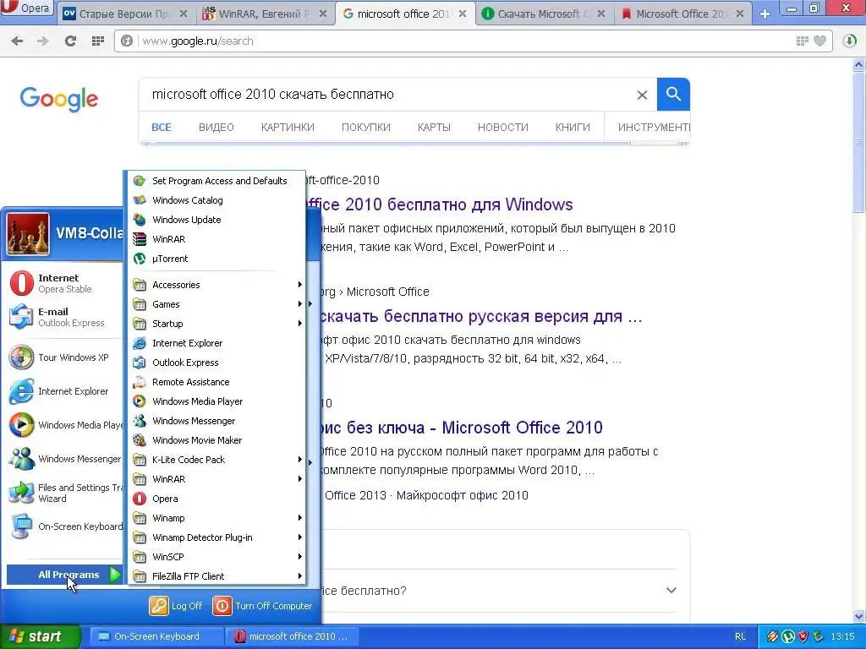Open result 'без ключа - Microsoft Office 2010'
Viewport: 866px width, 649px height.
461,428
